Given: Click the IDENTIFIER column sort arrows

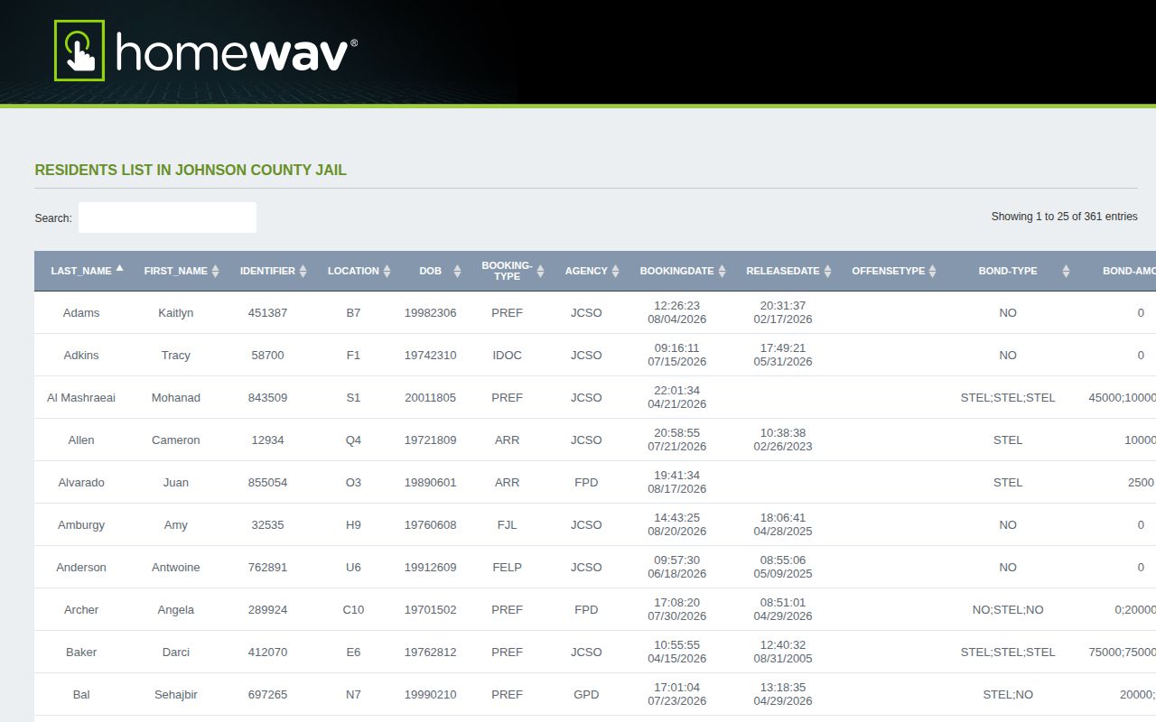Looking at the screenshot, I should [303, 271].
